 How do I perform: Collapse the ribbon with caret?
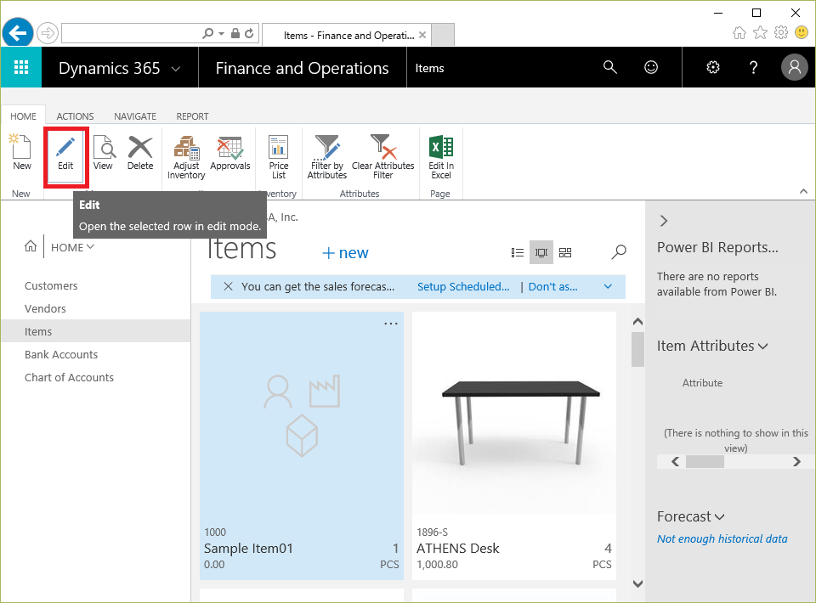click(x=803, y=191)
